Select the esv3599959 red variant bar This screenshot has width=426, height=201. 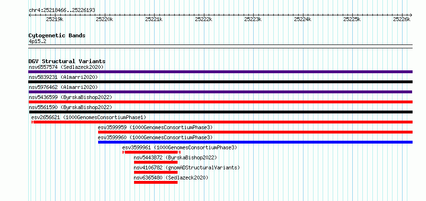(255, 132)
